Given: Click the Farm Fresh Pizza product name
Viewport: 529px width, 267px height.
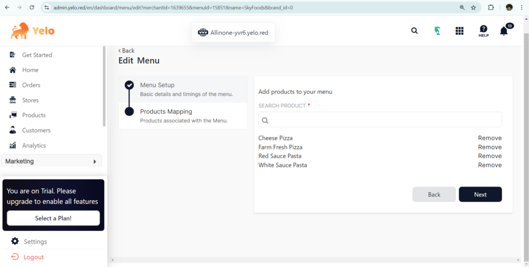Looking at the screenshot, I should pos(281,147).
